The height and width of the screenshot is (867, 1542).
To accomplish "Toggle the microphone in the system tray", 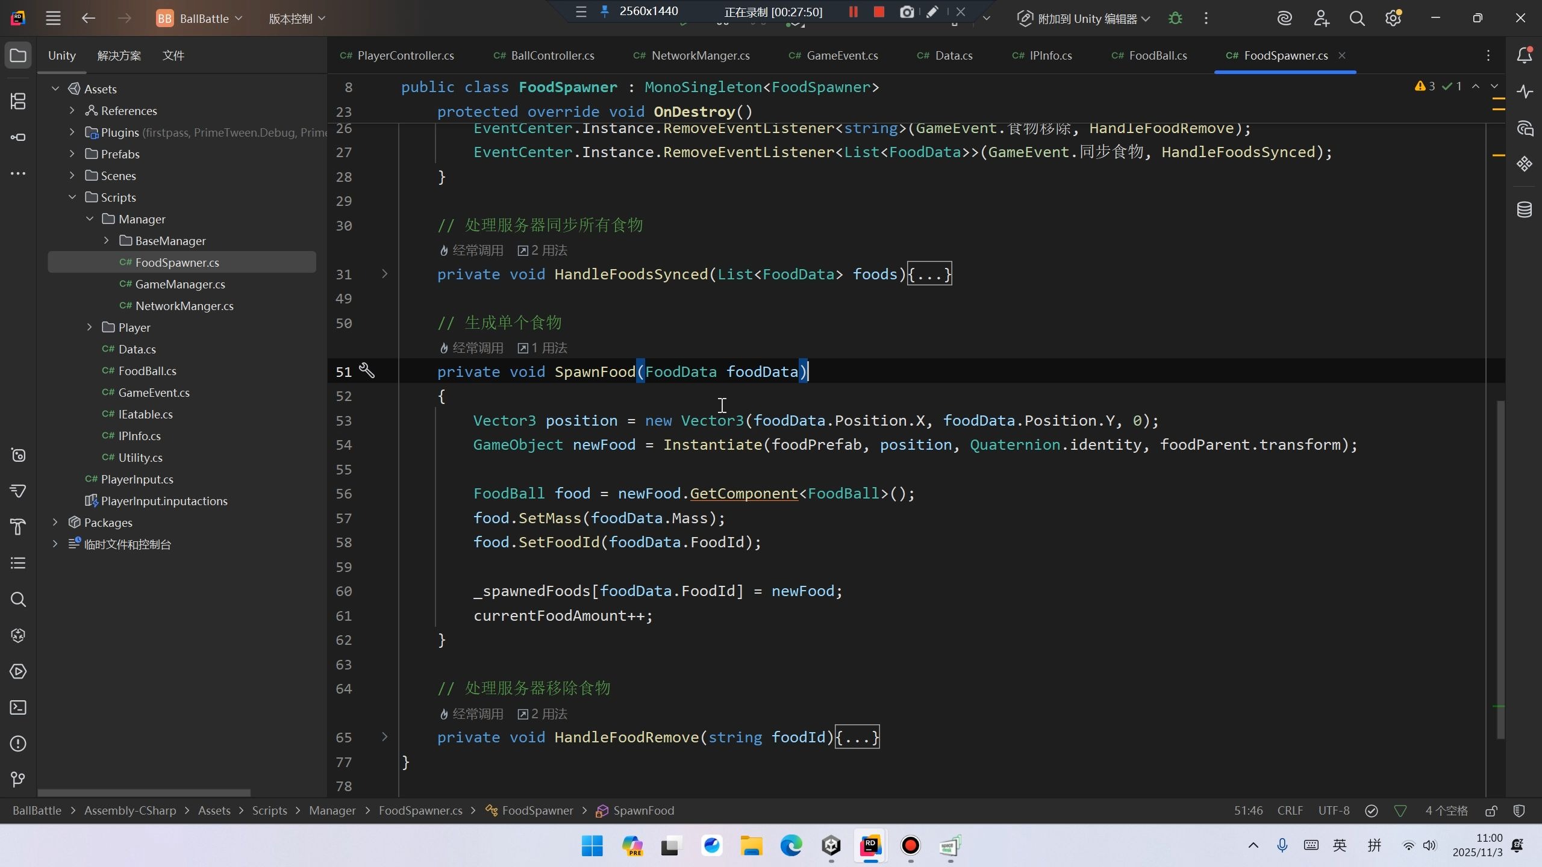I will 1282,845.
